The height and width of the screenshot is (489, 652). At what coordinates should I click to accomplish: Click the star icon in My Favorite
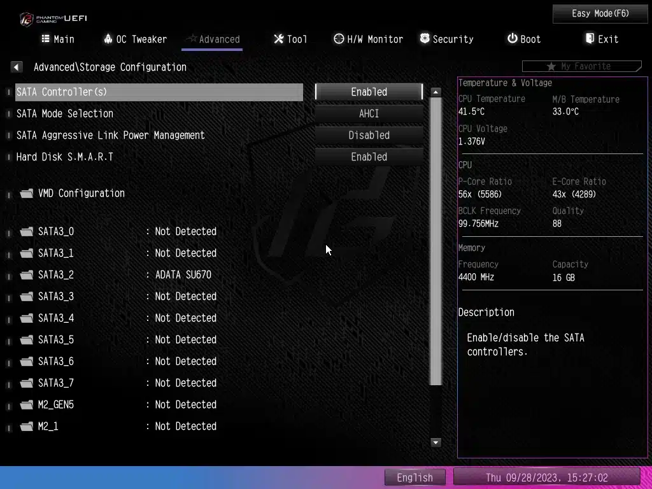point(551,67)
